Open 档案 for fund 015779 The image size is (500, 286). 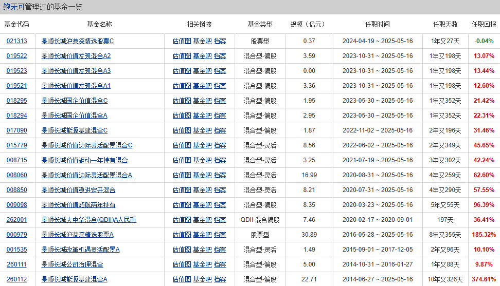220,145
